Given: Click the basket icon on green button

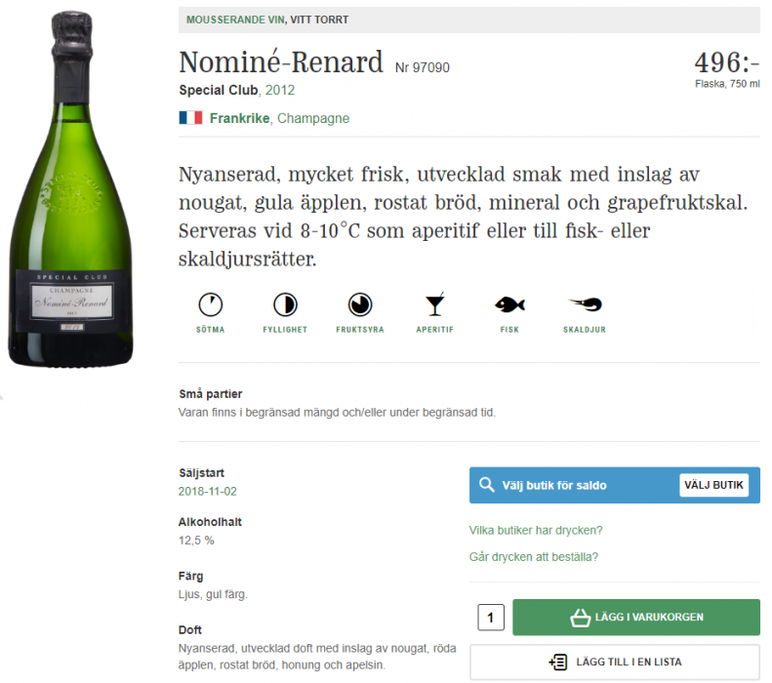Looking at the screenshot, I should point(581,617).
